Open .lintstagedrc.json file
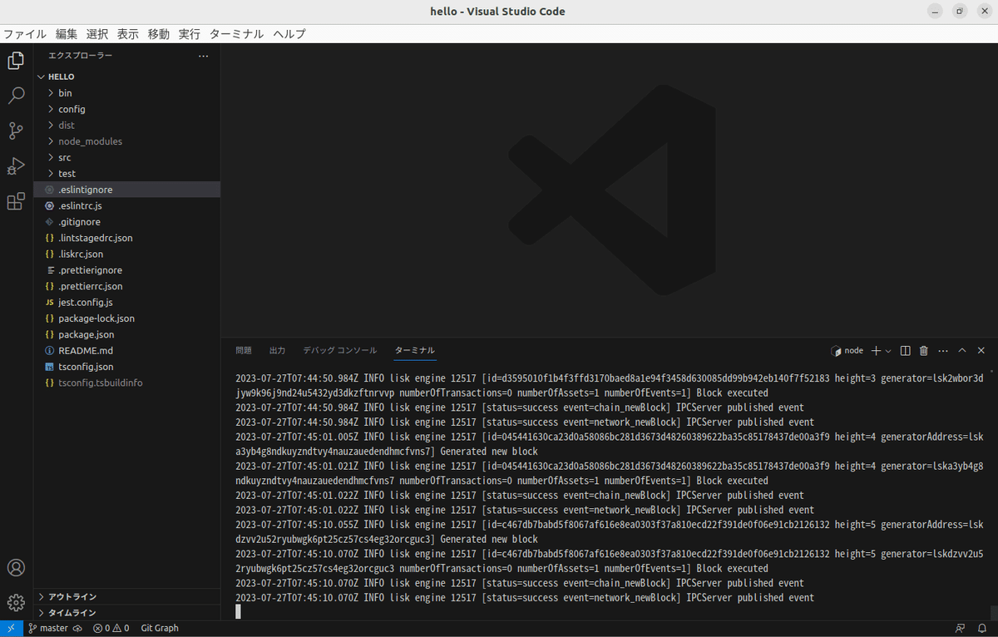The height and width of the screenshot is (637, 998). (126, 238)
